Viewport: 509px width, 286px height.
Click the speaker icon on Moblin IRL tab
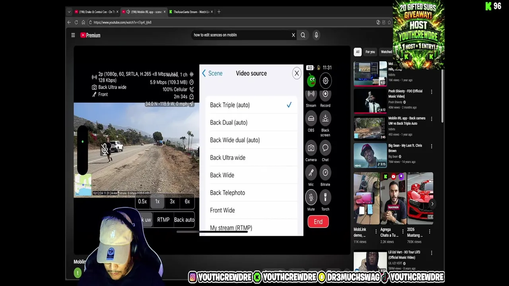click(128, 12)
